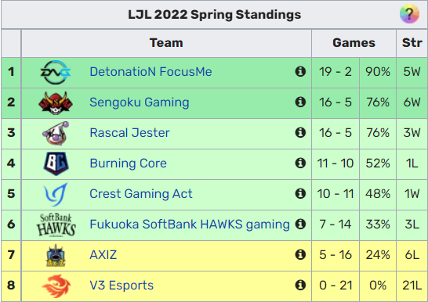Click the Crest Gaming Act logo
The image size is (428, 302).
pos(56,194)
